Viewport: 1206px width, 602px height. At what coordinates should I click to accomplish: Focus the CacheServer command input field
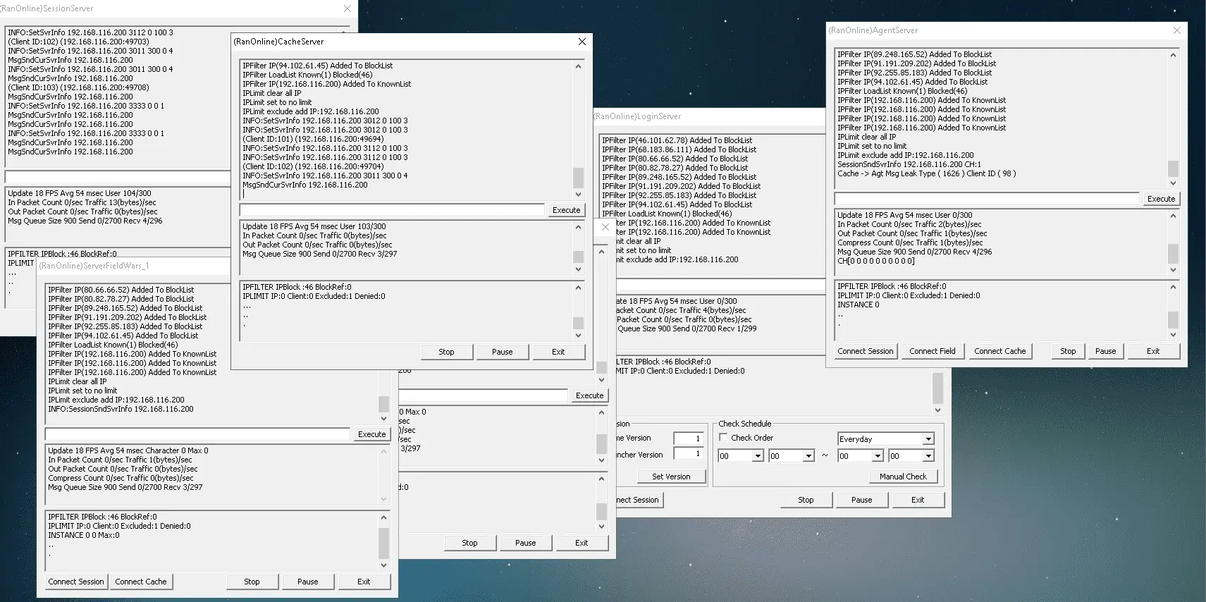click(392, 210)
